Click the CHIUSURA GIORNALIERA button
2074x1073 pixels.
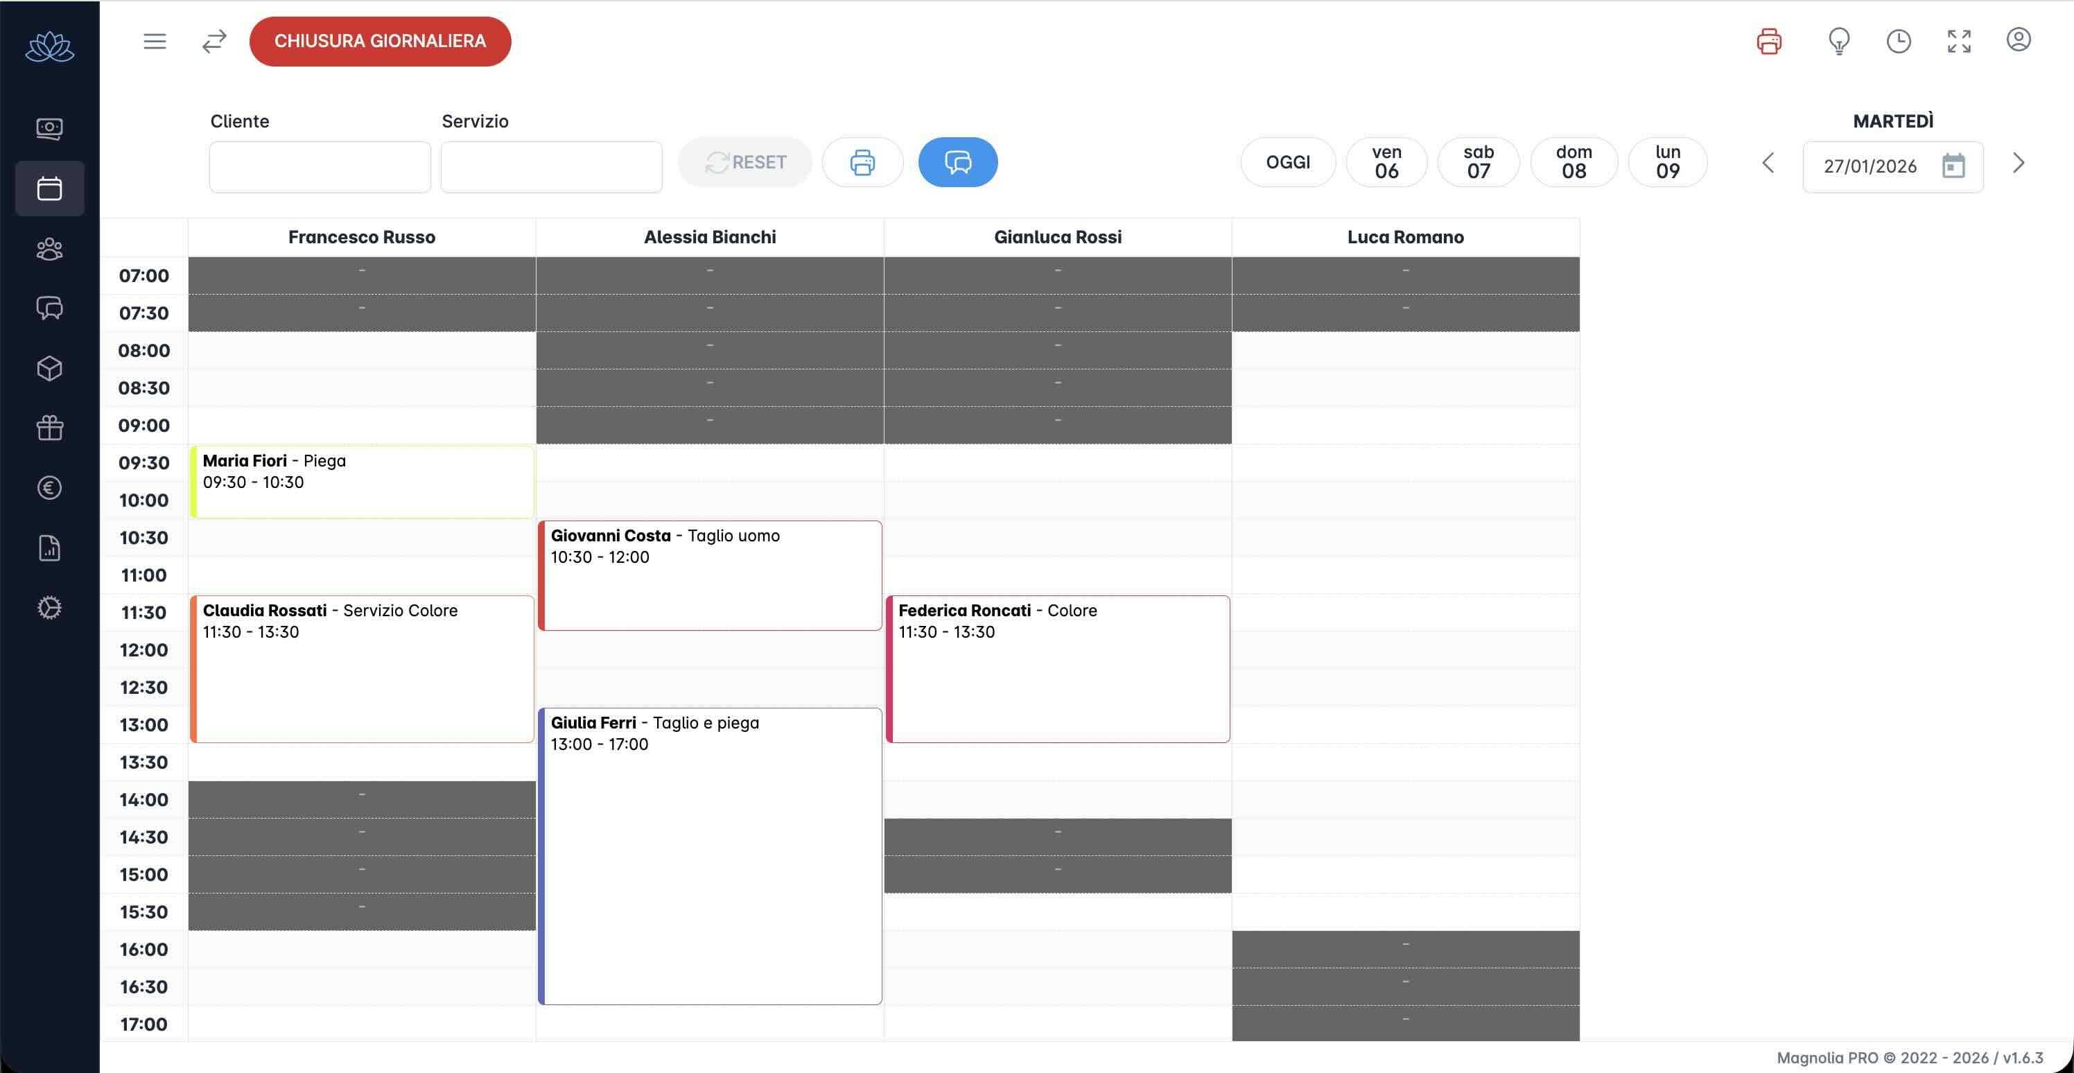[x=380, y=41]
